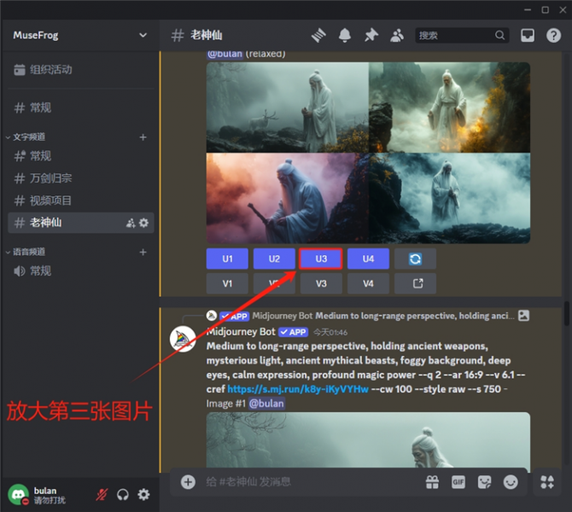Expand the MuseFrog server dropdown
The image size is (572, 512).
pos(143,35)
